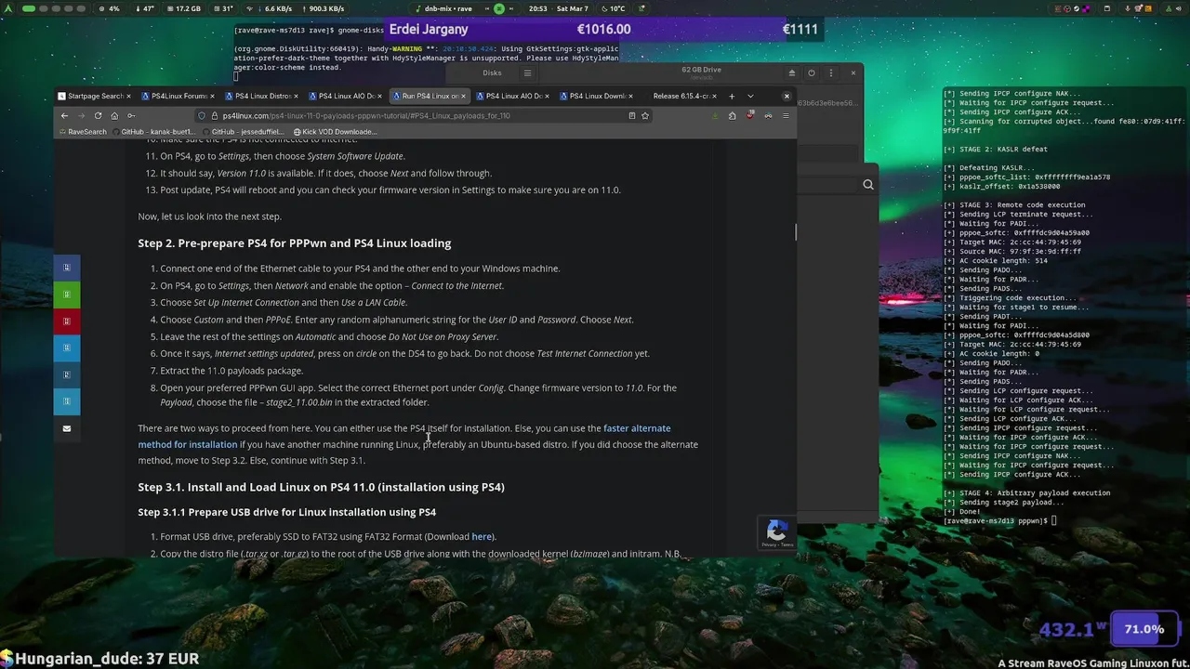Open the Disks drive options kebab menu
1190x669 pixels.
(x=831, y=73)
